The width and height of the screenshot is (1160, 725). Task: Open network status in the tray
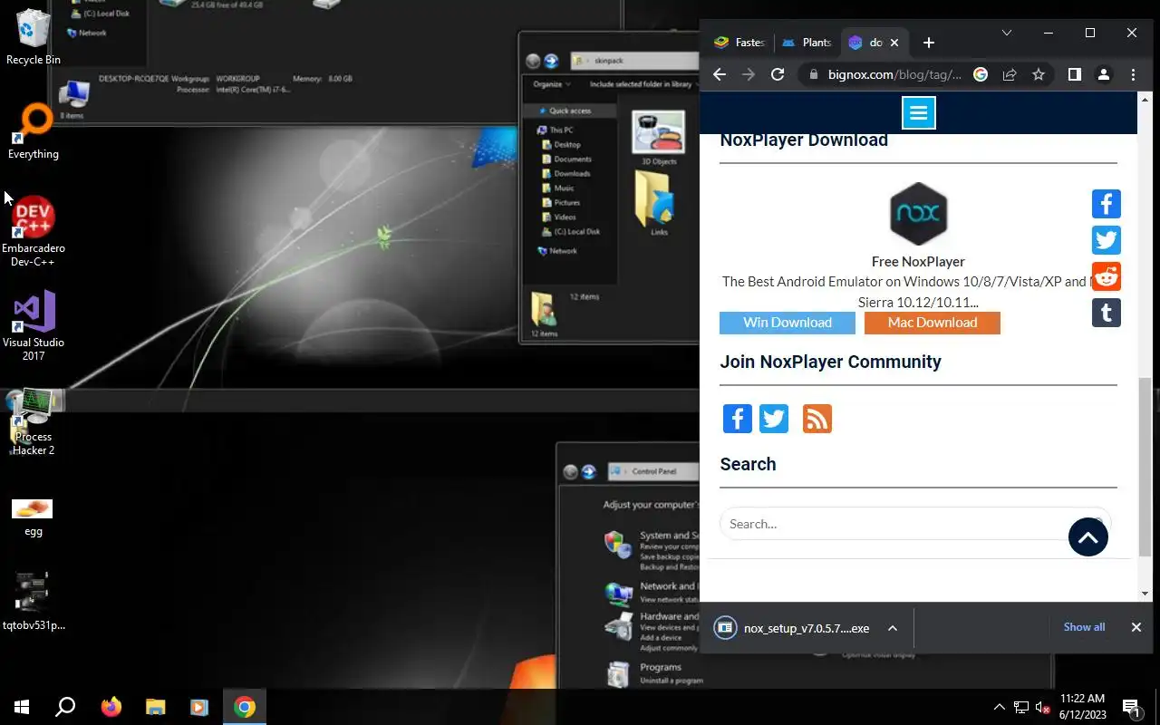coord(1021,707)
